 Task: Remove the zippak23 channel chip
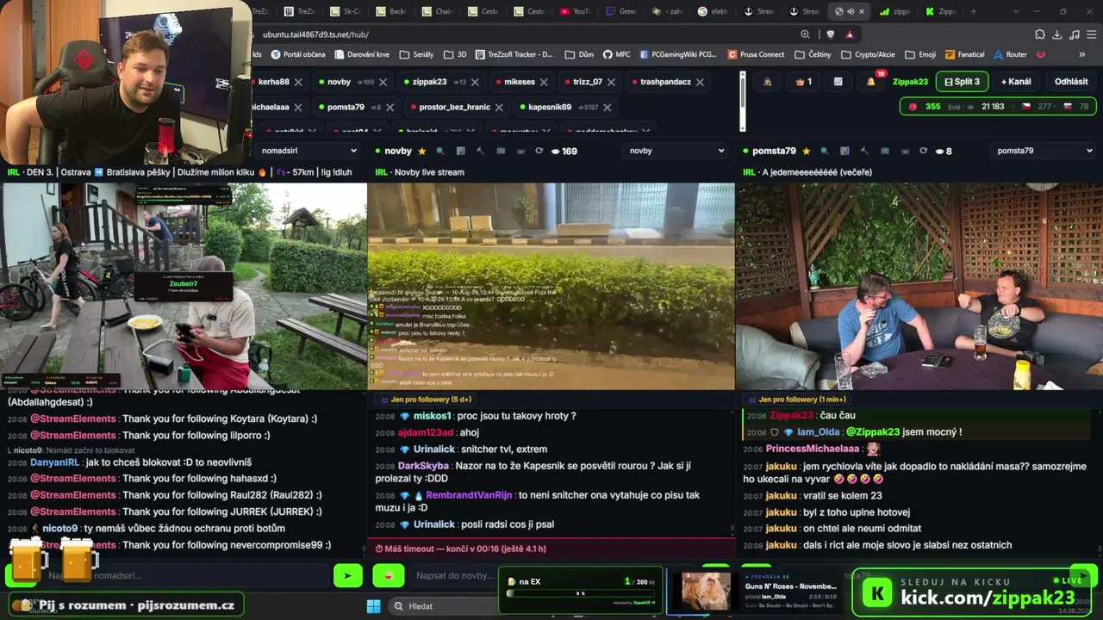click(475, 82)
